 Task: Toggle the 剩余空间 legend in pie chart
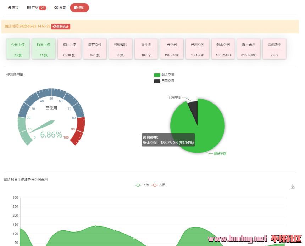(157, 75)
